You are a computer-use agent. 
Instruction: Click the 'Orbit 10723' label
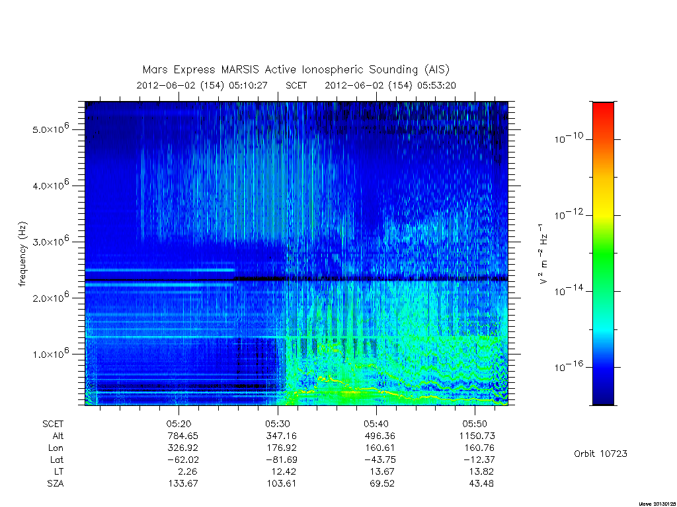pyautogui.click(x=600, y=454)
